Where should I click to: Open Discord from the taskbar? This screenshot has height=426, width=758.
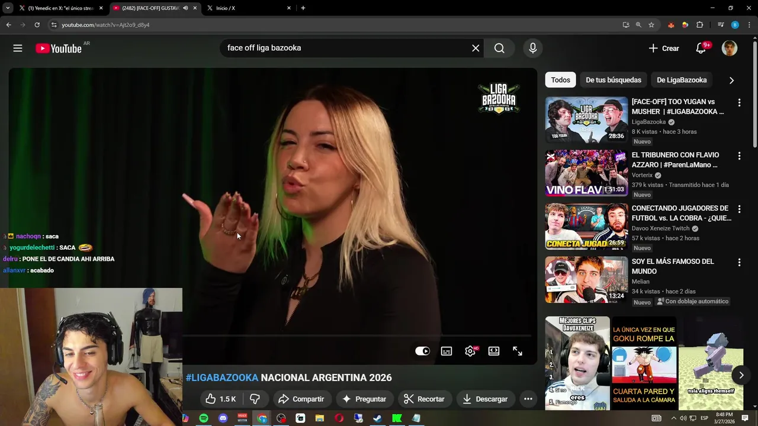(223, 418)
